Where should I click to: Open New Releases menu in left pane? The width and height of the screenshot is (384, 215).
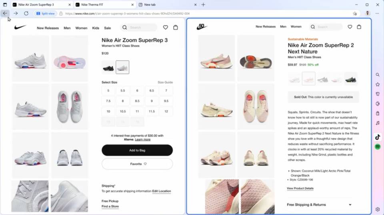(48, 28)
